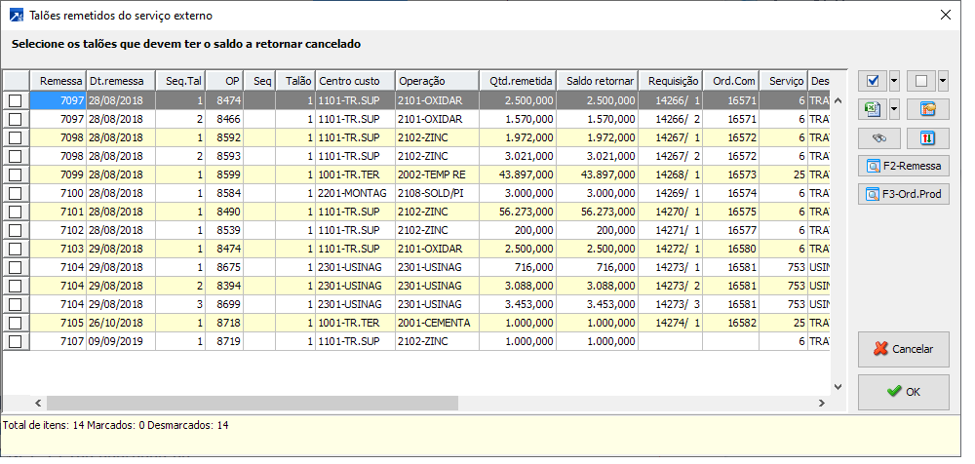The width and height of the screenshot is (975, 464).
Task: Sort by the Saldo retornar column header
Action: pyautogui.click(x=599, y=81)
